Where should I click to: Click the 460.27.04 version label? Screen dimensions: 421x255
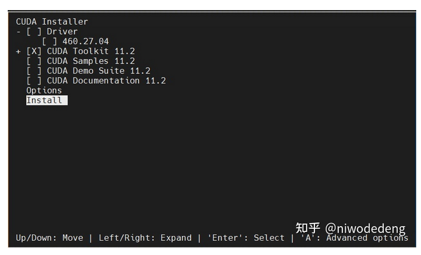click(x=85, y=41)
